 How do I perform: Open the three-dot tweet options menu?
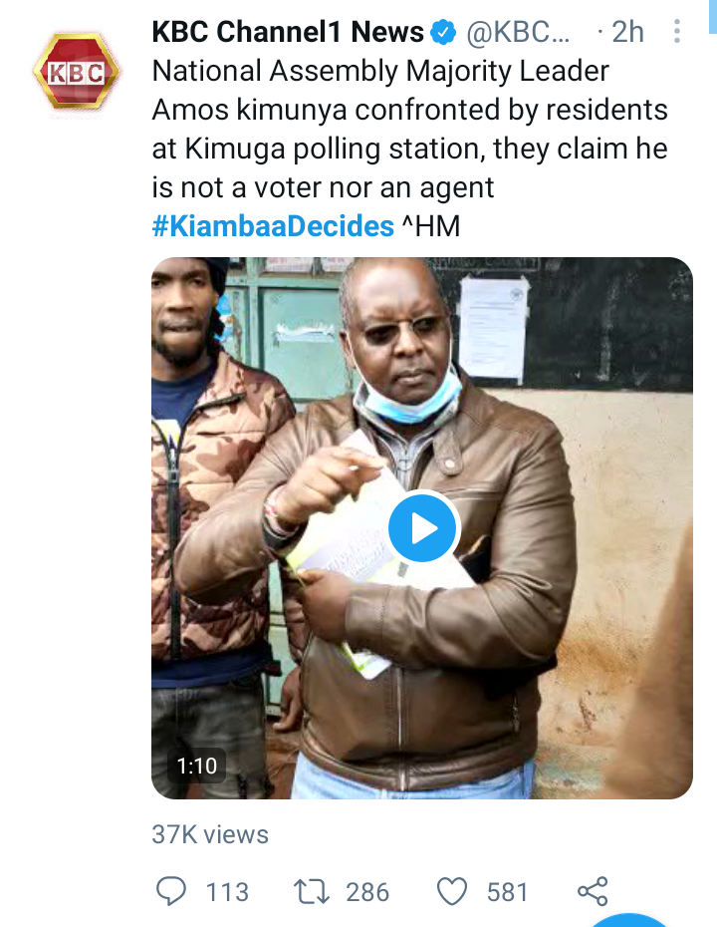677,33
